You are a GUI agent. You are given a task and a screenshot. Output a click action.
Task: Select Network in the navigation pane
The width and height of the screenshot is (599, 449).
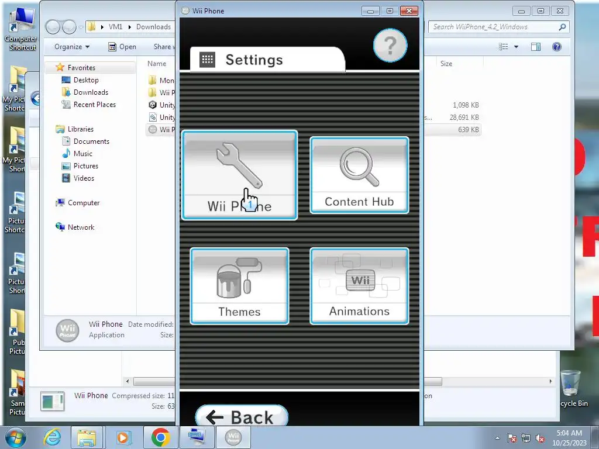tap(81, 227)
